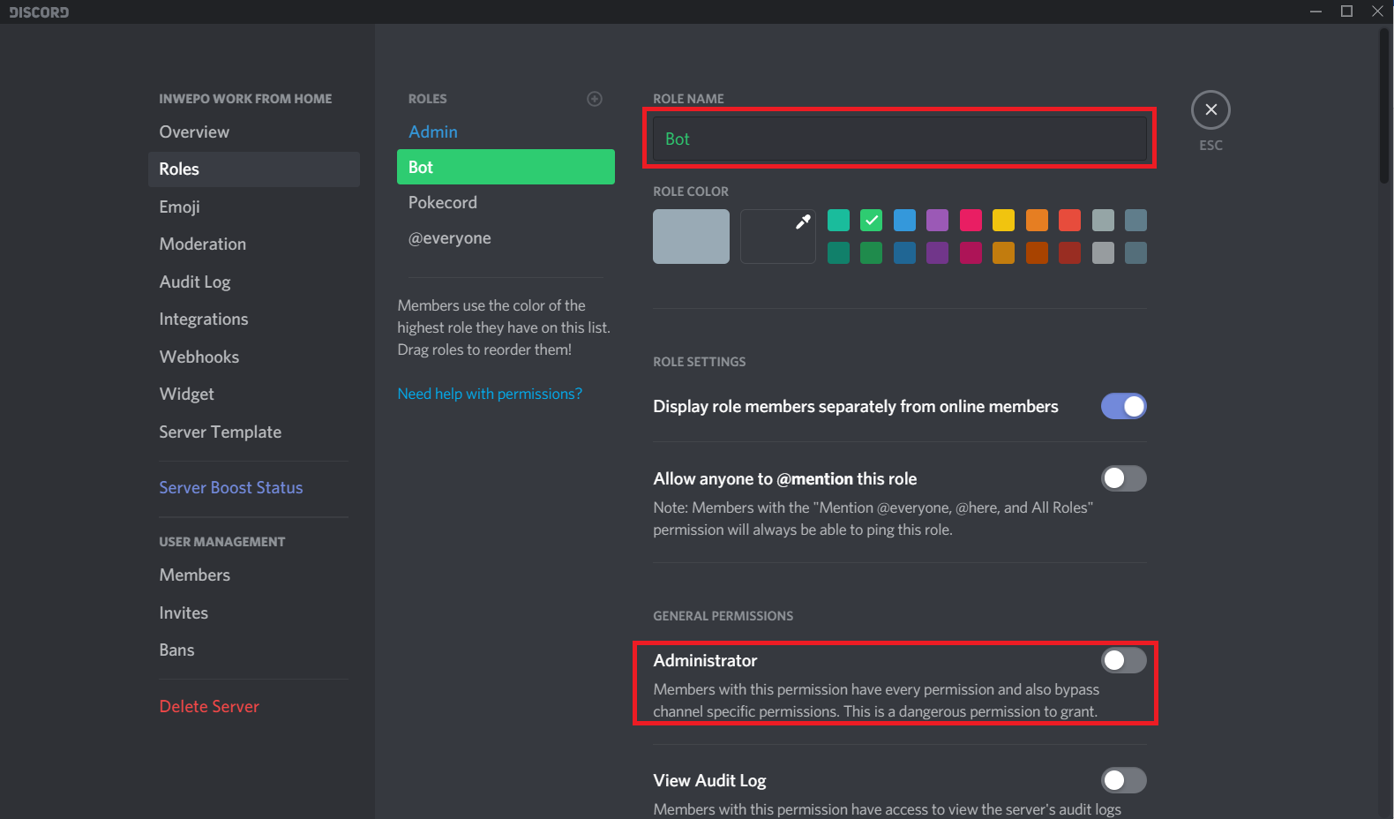Enable the View Audit Log toggle
Image resolution: width=1394 pixels, height=819 pixels.
[x=1123, y=780]
